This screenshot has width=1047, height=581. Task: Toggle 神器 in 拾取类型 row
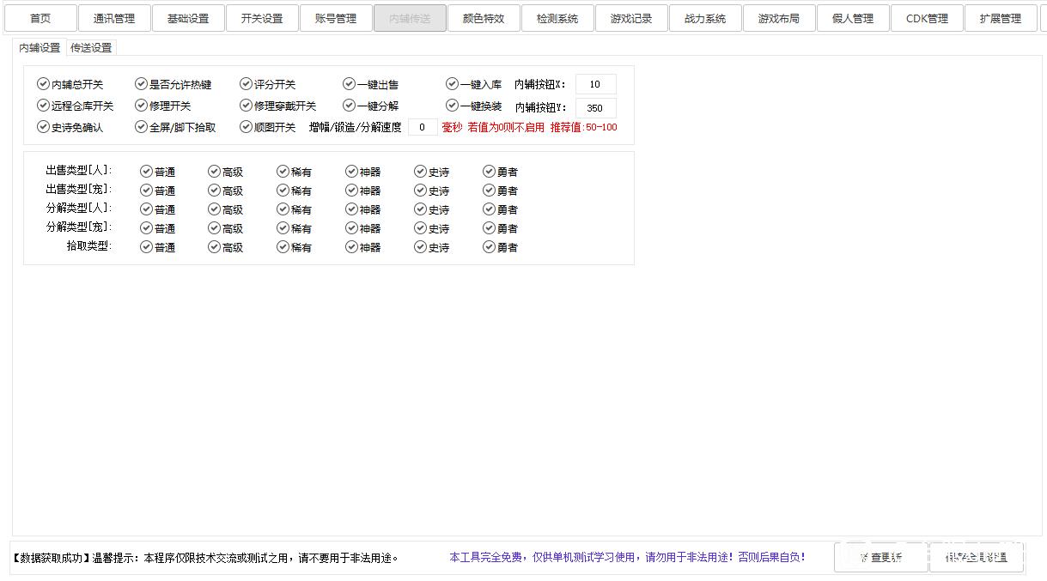click(x=363, y=247)
